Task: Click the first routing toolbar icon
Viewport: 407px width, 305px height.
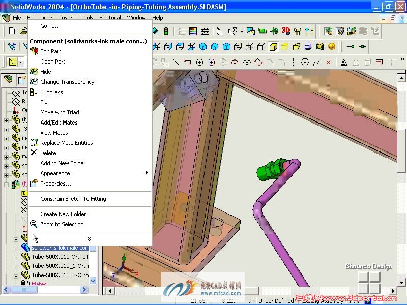Action: coord(328,32)
